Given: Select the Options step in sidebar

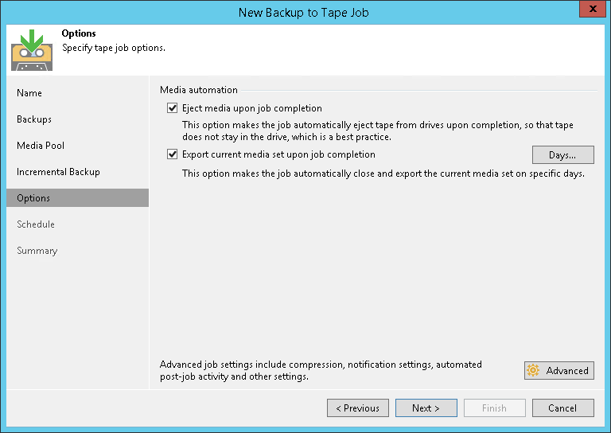Looking at the screenshot, I should pos(33,198).
